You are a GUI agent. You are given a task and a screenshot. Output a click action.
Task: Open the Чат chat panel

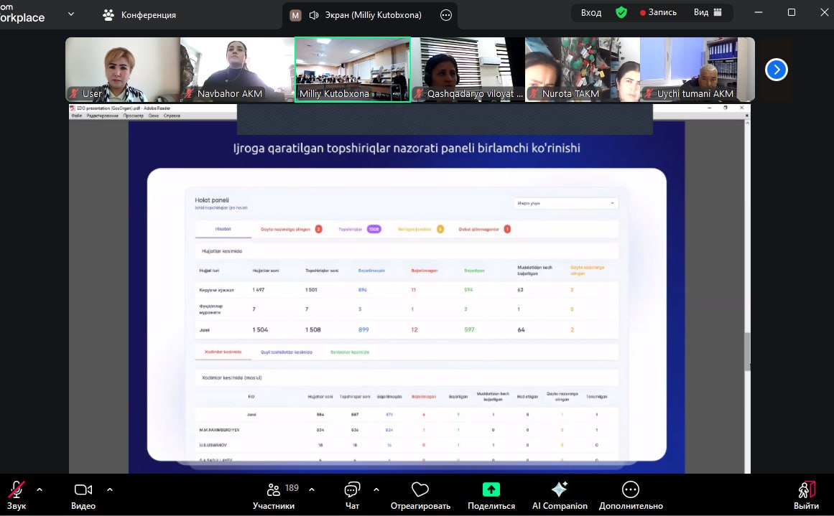352,490
